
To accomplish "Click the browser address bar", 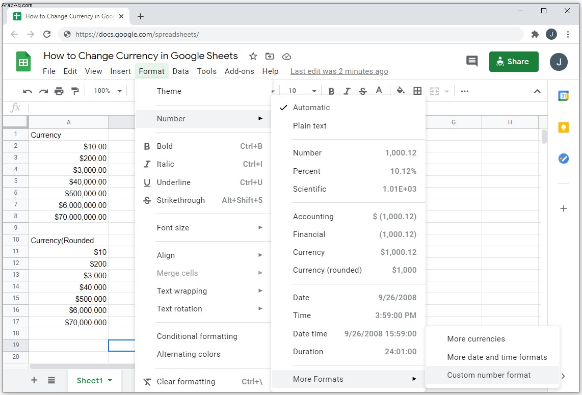I will pyautogui.click(x=290, y=34).
